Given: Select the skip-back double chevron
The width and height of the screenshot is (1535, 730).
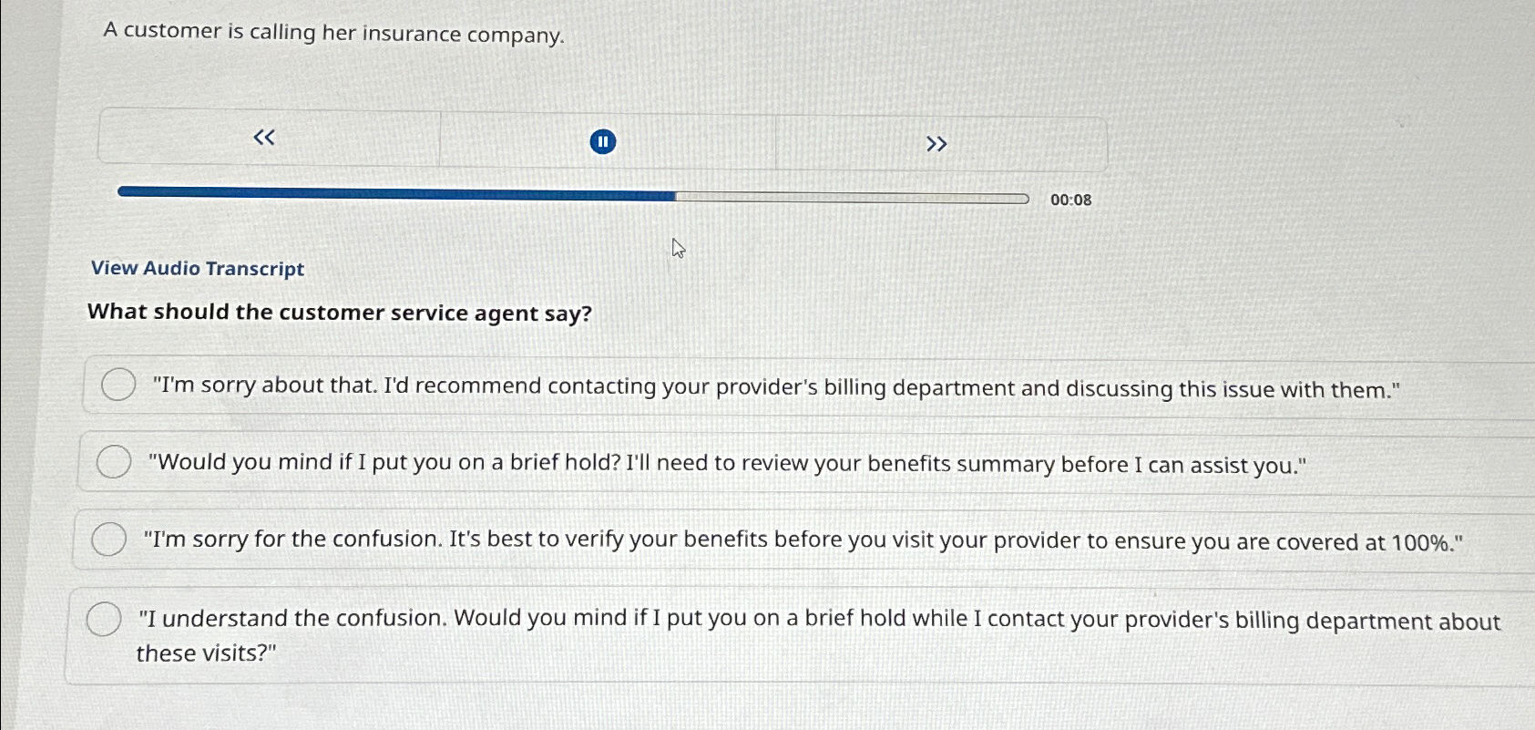Looking at the screenshot, I should [x=263, y=137].
